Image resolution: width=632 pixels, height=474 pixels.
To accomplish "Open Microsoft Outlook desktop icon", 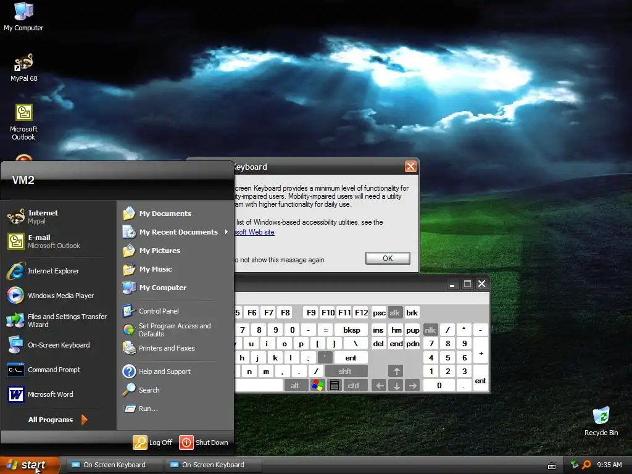I will [24, 122].
